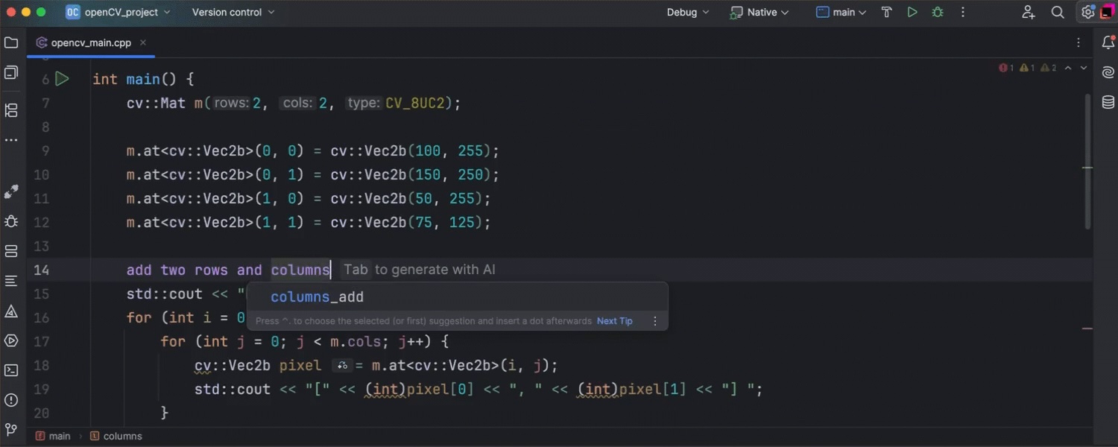Open the openCV_project dropdown
Viewport: 1118px width, 447px height.
pyautogui.click(x=118, y=13)
